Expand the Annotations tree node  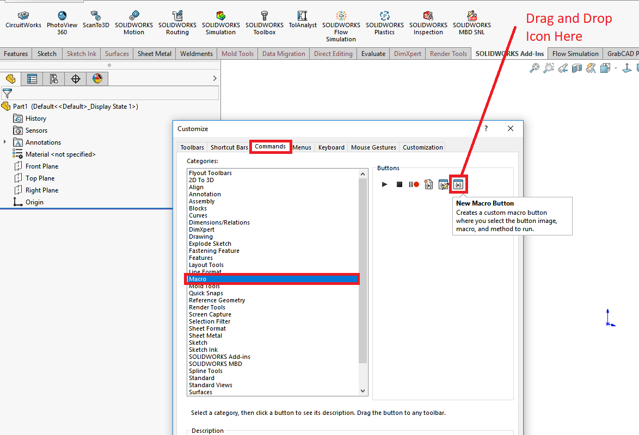click(x=5, y=142)
